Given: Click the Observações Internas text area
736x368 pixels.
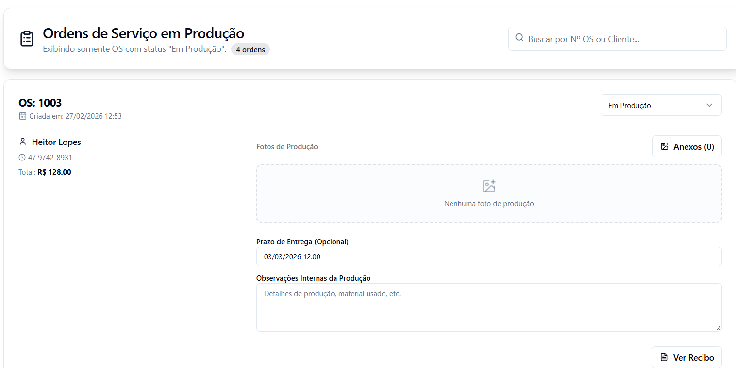Looking at the screenshot, I should [488, 307].
